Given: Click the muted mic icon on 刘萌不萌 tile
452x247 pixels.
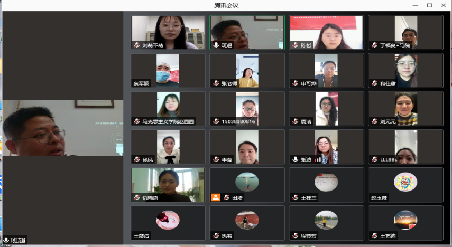Looking at the screenshot, I should point(137,45).
